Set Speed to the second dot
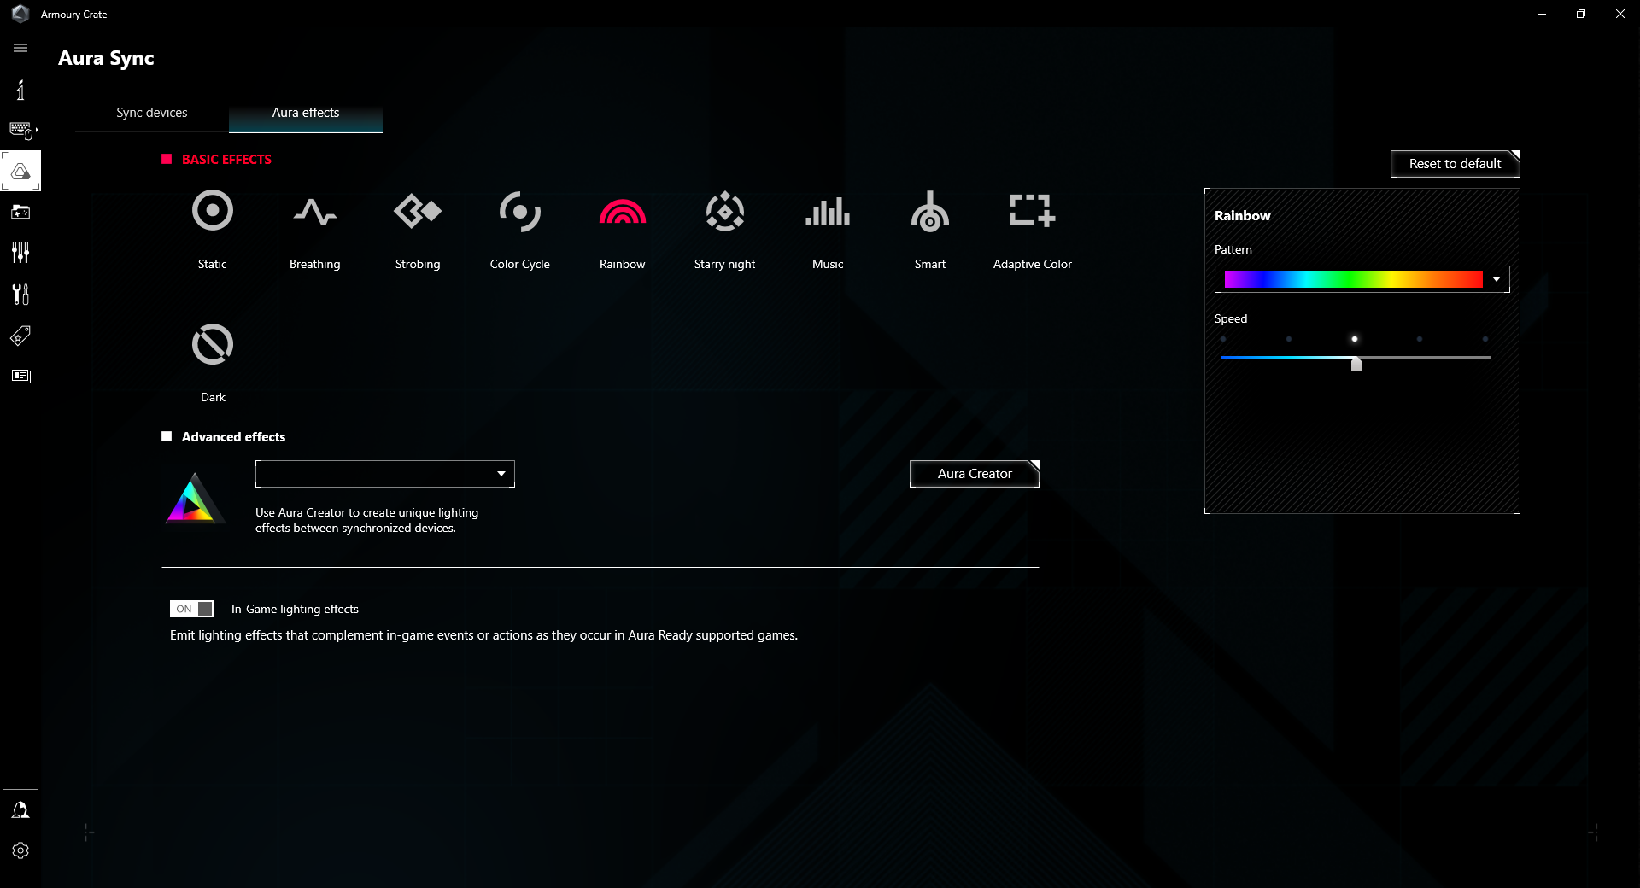 pos(1289,339)
